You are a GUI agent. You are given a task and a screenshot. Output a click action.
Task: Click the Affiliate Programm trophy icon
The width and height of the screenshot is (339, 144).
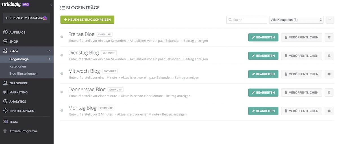tap(5, 131)
